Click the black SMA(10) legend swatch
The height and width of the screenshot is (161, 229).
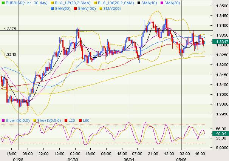(139, 3)
